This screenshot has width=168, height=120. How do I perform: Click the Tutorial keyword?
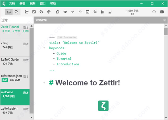[x=64, y=59]
